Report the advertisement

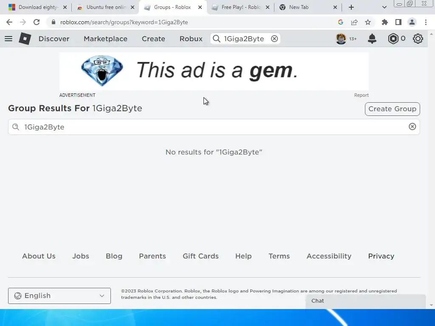(x=361, y=95)
